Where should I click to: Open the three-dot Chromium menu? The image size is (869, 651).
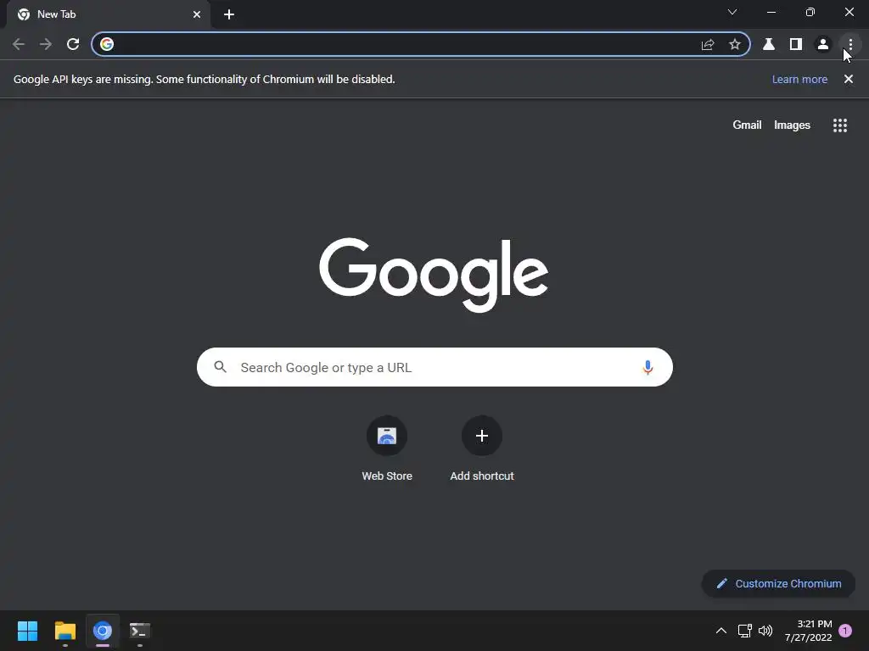pyautogui.click(x=850, y=44)
